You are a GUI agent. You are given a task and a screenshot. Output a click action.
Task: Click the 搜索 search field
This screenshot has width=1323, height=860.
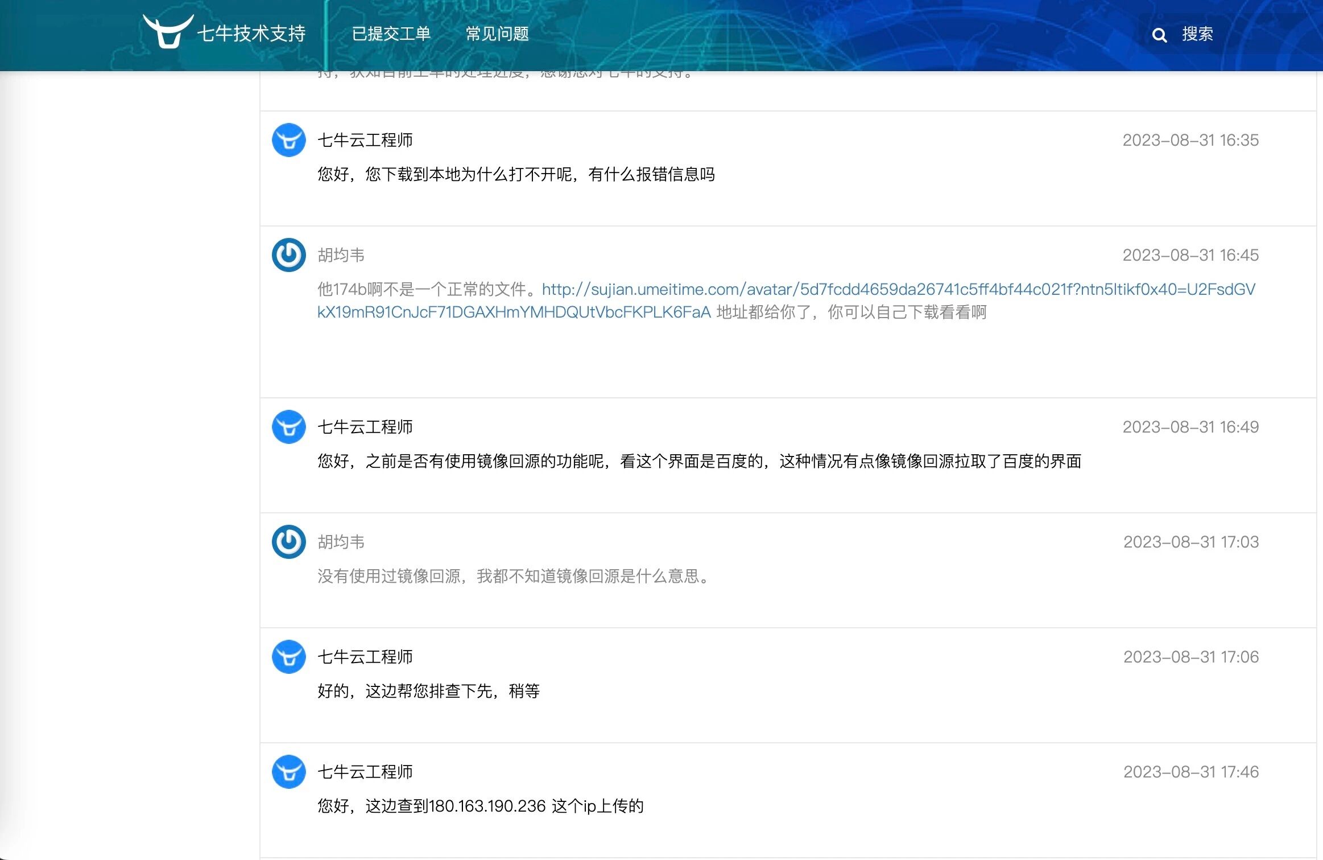tap(1197, 34)
